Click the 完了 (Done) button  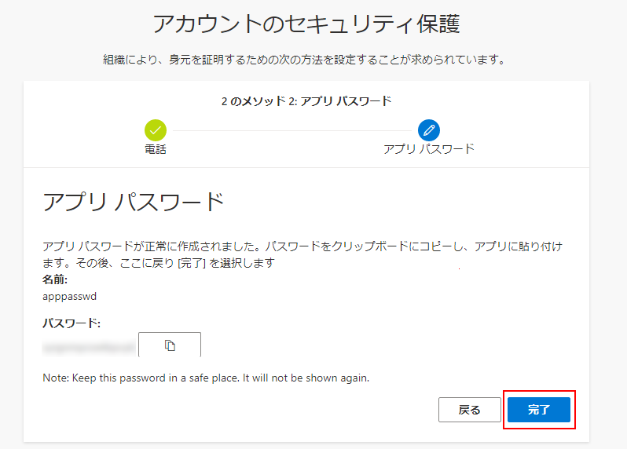539,410
